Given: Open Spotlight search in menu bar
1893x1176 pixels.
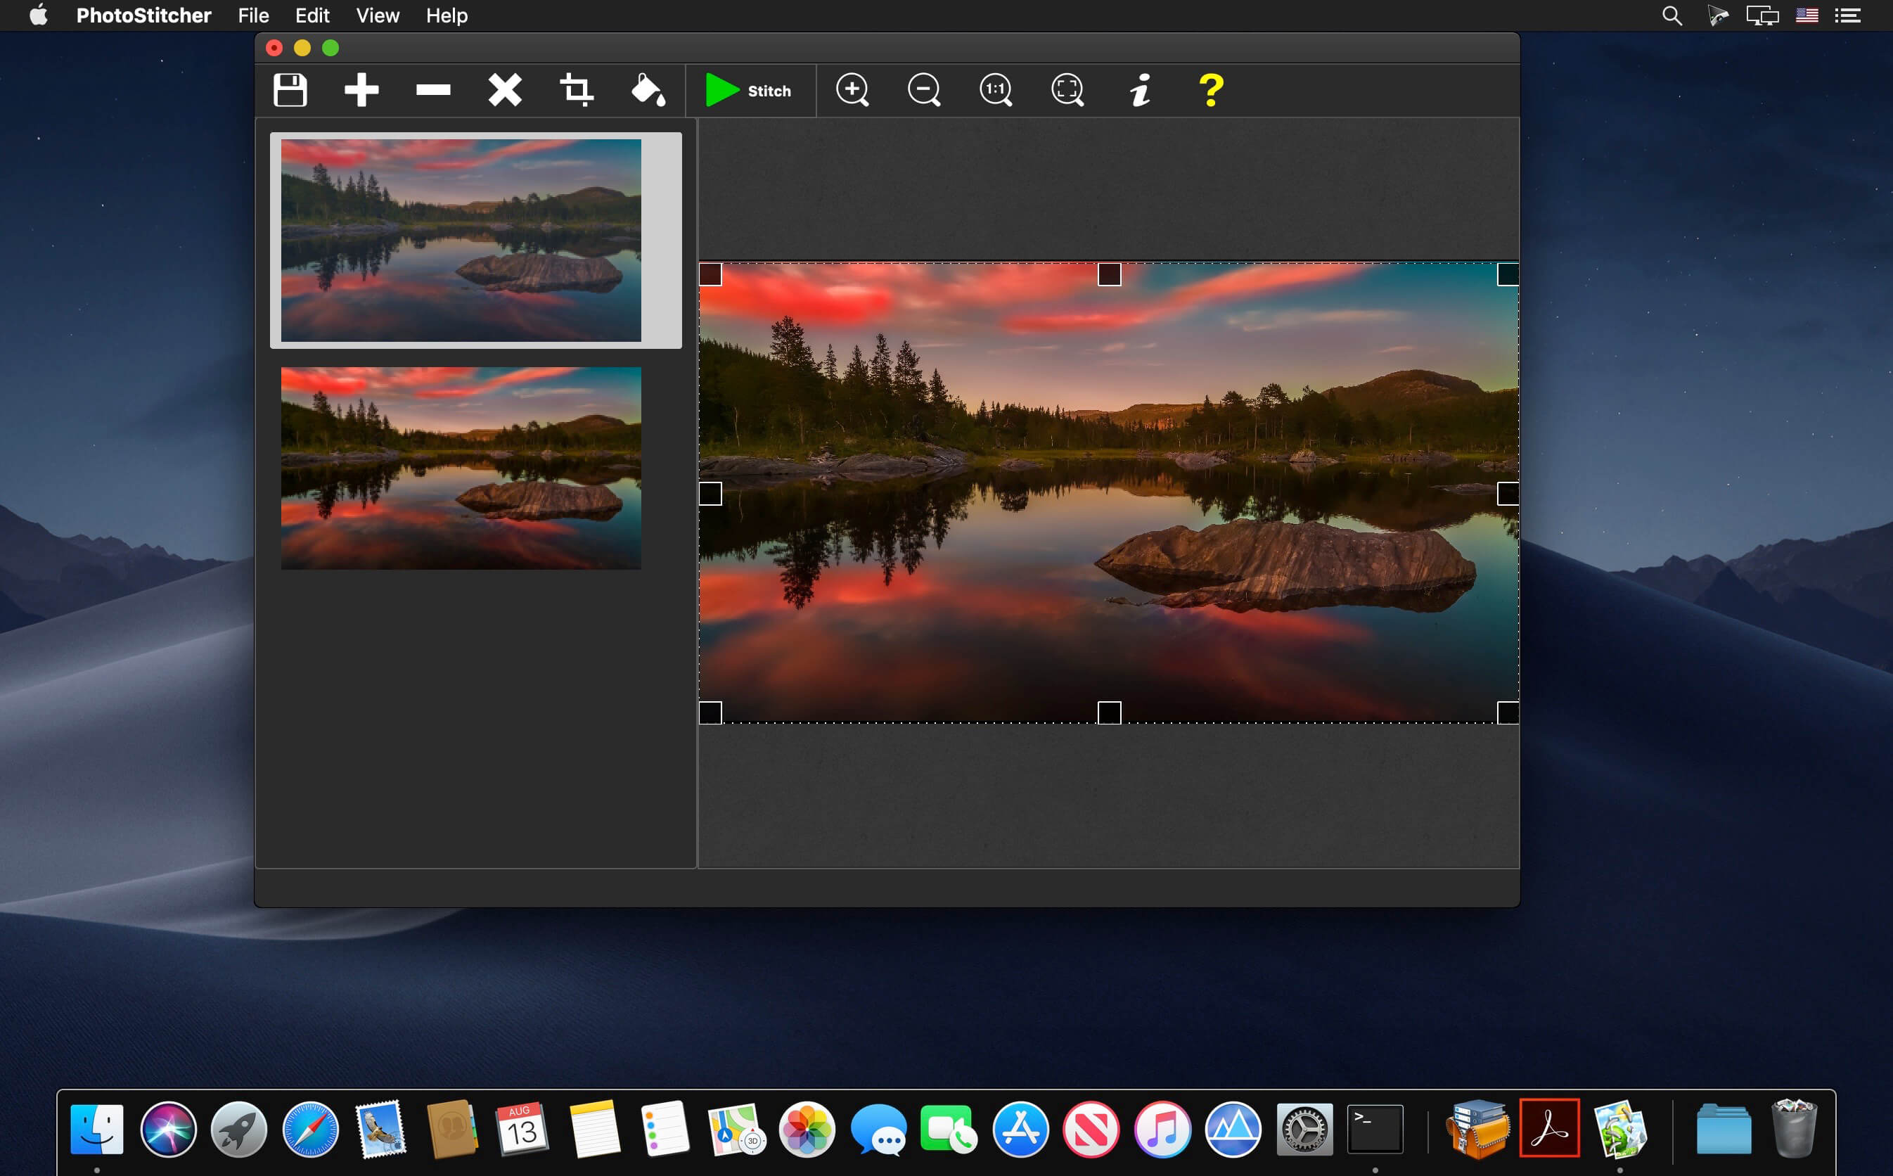Looking at the screenshot, I should (1671, 15).
